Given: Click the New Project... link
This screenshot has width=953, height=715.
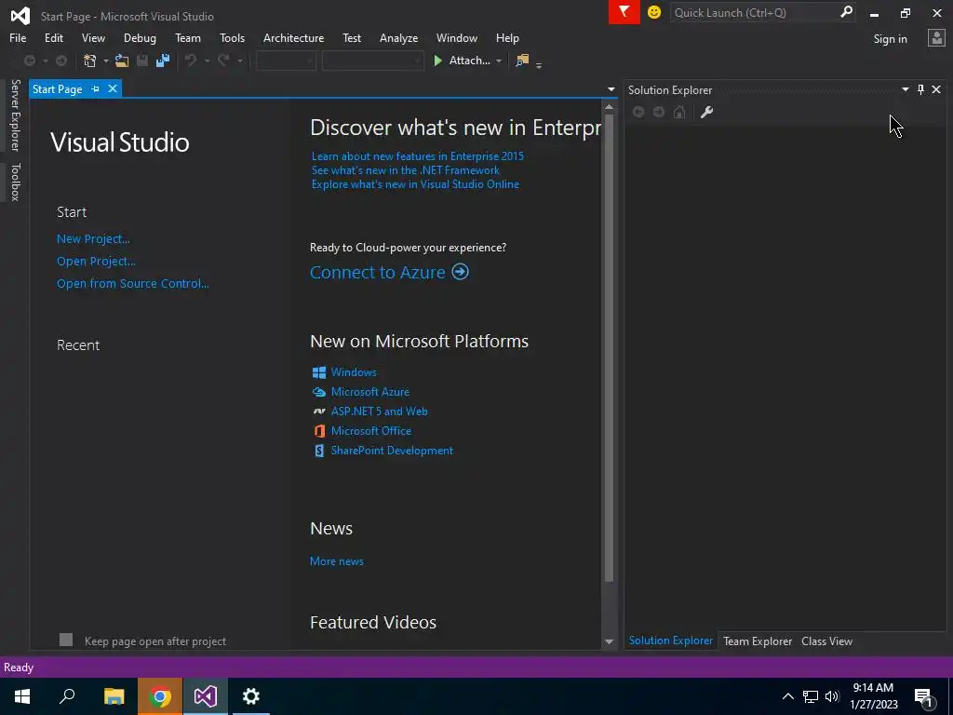Looking at the screenshot, I should pos(93,239).
